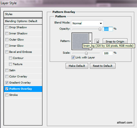The width and height of the screenshot is (137, 128).
Task: Tick the Outer Glow checkbox
Action: [7, 40]
